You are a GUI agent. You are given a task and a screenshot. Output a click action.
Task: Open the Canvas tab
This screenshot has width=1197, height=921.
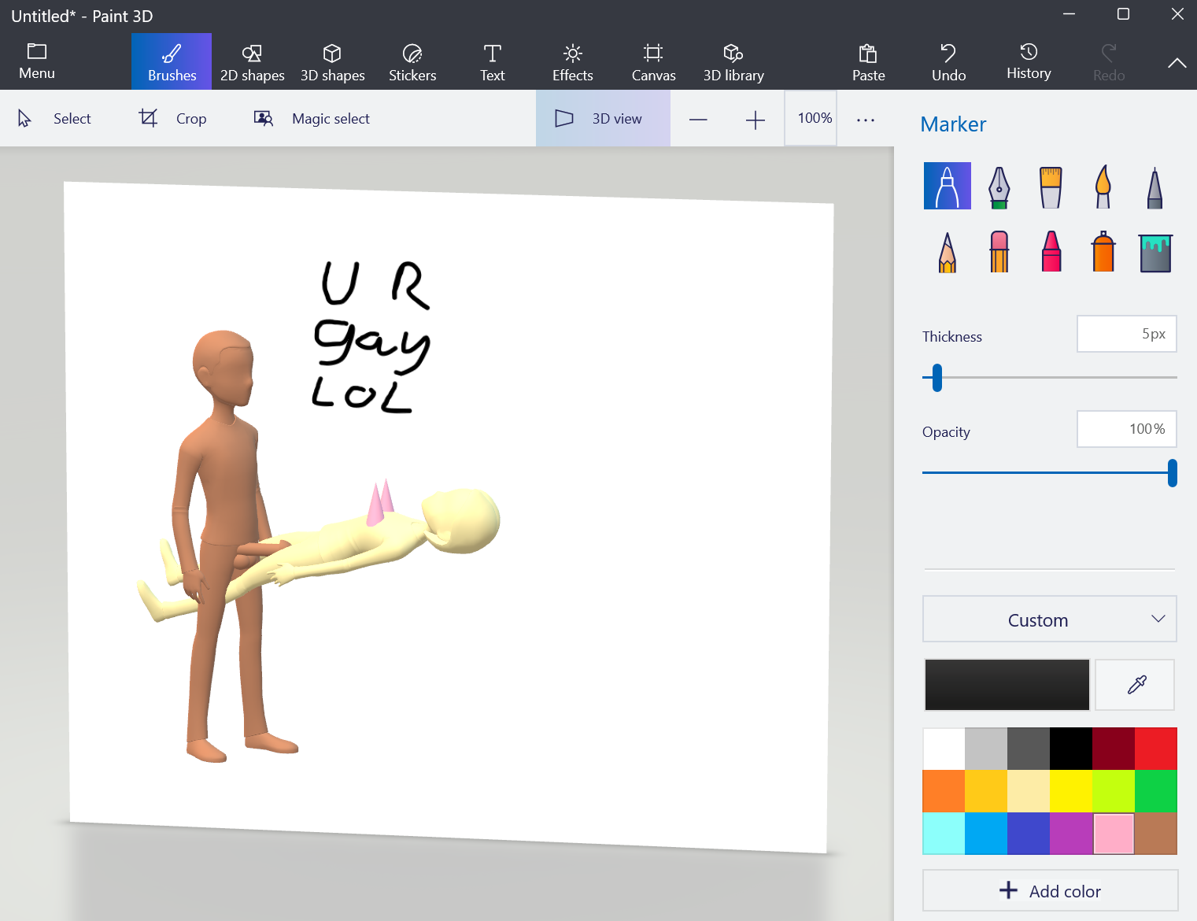653,61
